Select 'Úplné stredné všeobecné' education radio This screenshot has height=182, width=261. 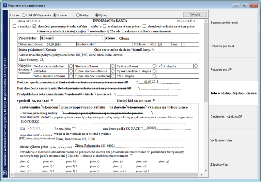(113, 76)
